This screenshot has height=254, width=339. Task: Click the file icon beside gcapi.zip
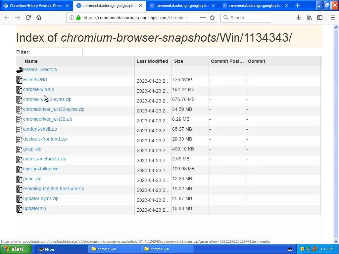[x=19, y=149]
